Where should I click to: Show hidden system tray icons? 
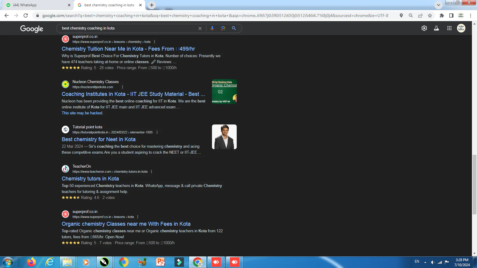tap(425, 262)
